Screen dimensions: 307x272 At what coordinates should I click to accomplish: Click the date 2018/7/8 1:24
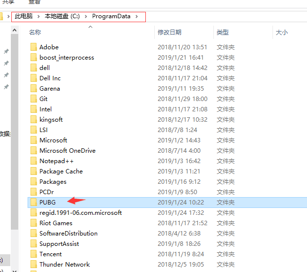click(x=177, y=130)
